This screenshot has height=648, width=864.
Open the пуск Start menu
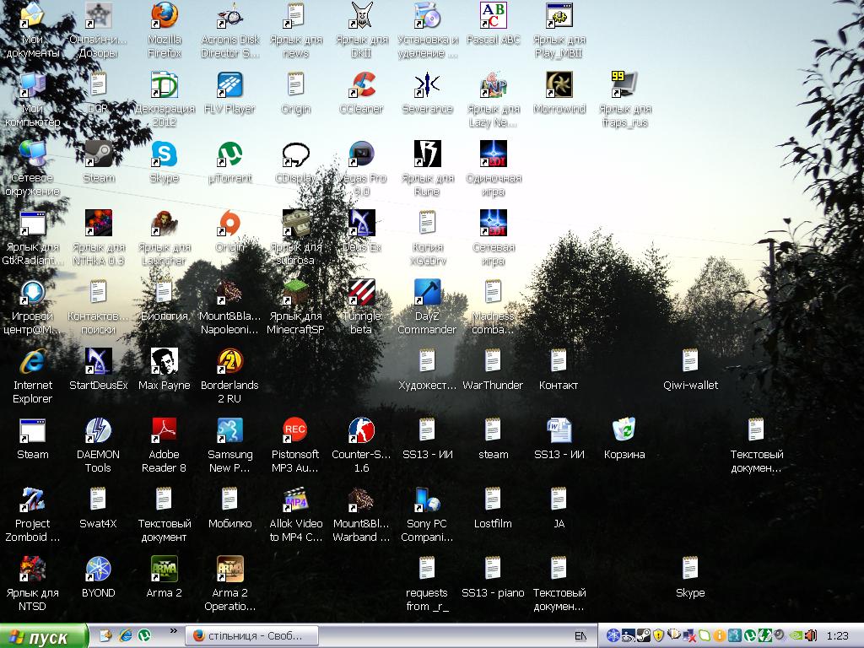(43, 636)
